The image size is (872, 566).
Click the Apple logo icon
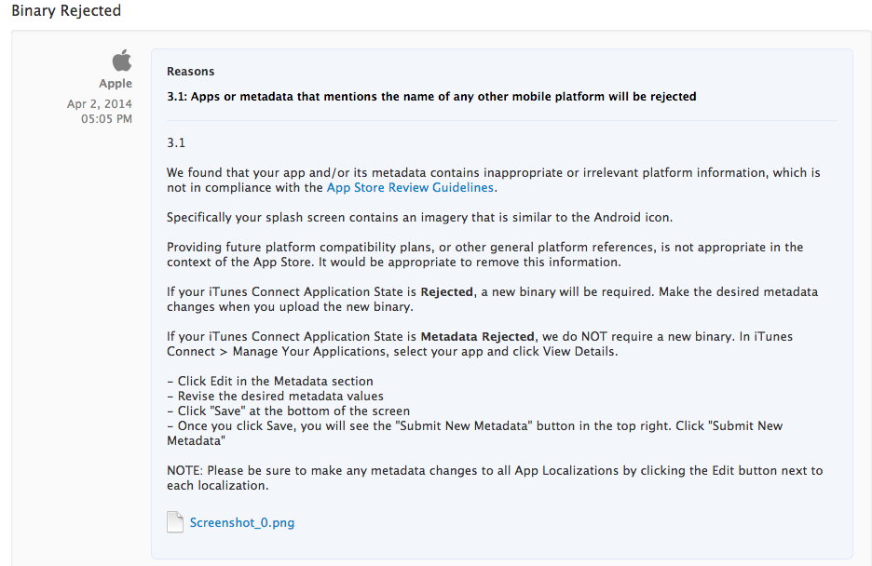pos(122,61)
